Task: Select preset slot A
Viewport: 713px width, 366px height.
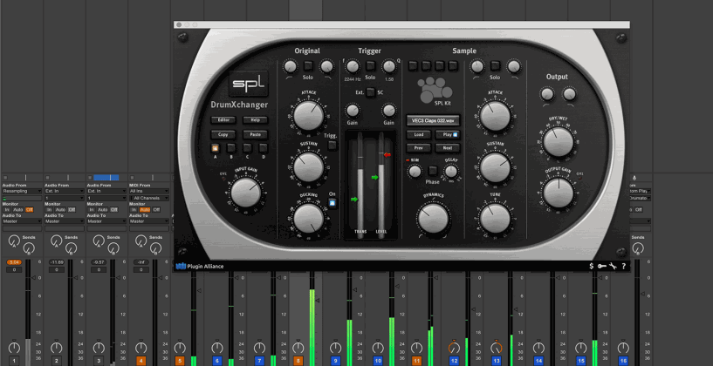Action: [215, 147]
